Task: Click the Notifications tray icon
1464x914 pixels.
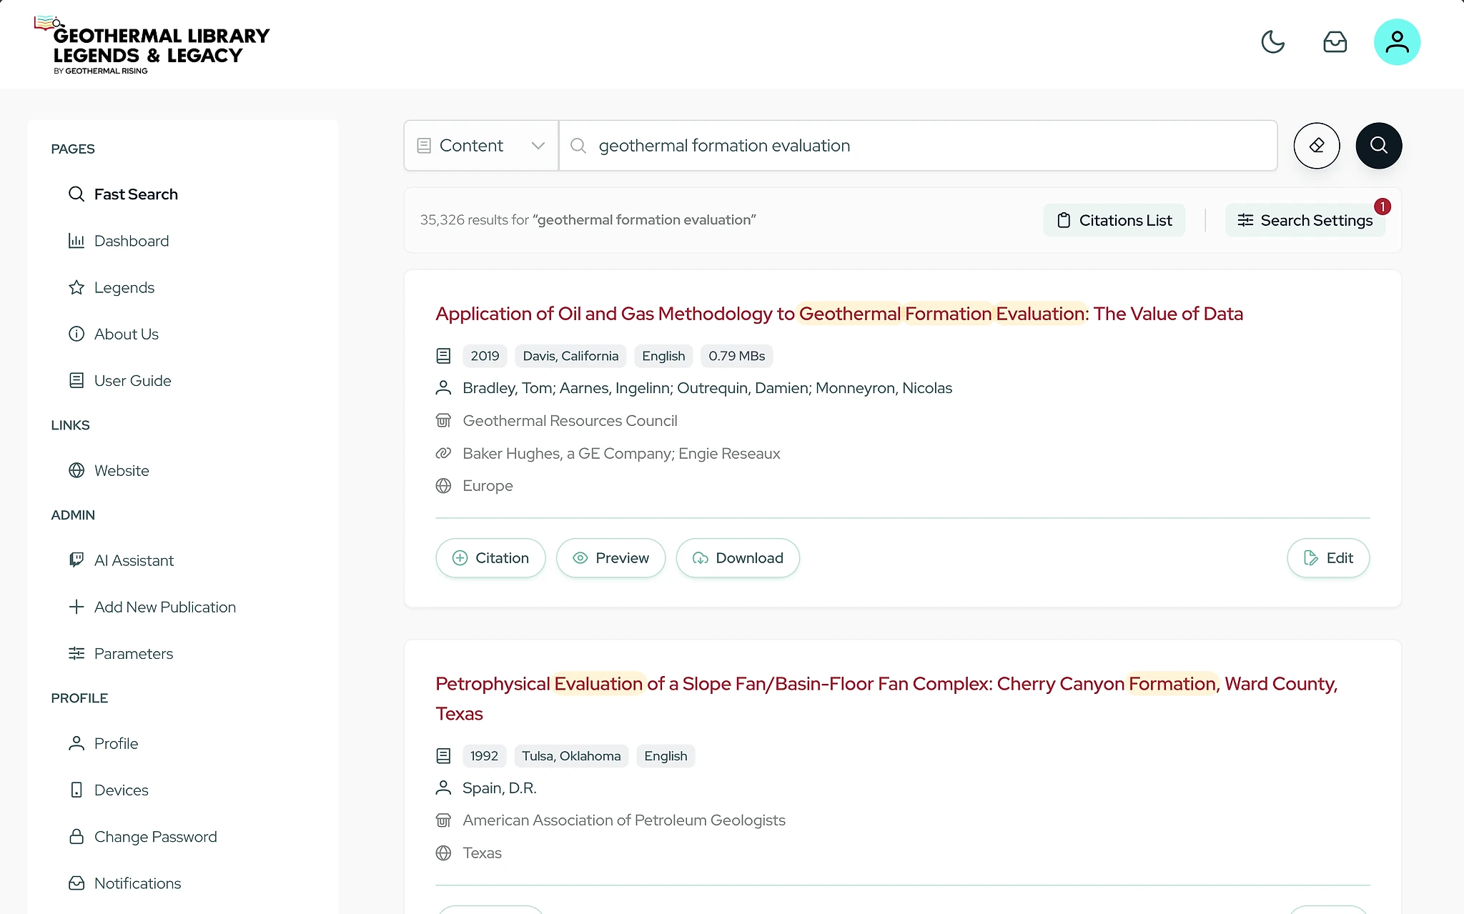Action: point(76,883)
